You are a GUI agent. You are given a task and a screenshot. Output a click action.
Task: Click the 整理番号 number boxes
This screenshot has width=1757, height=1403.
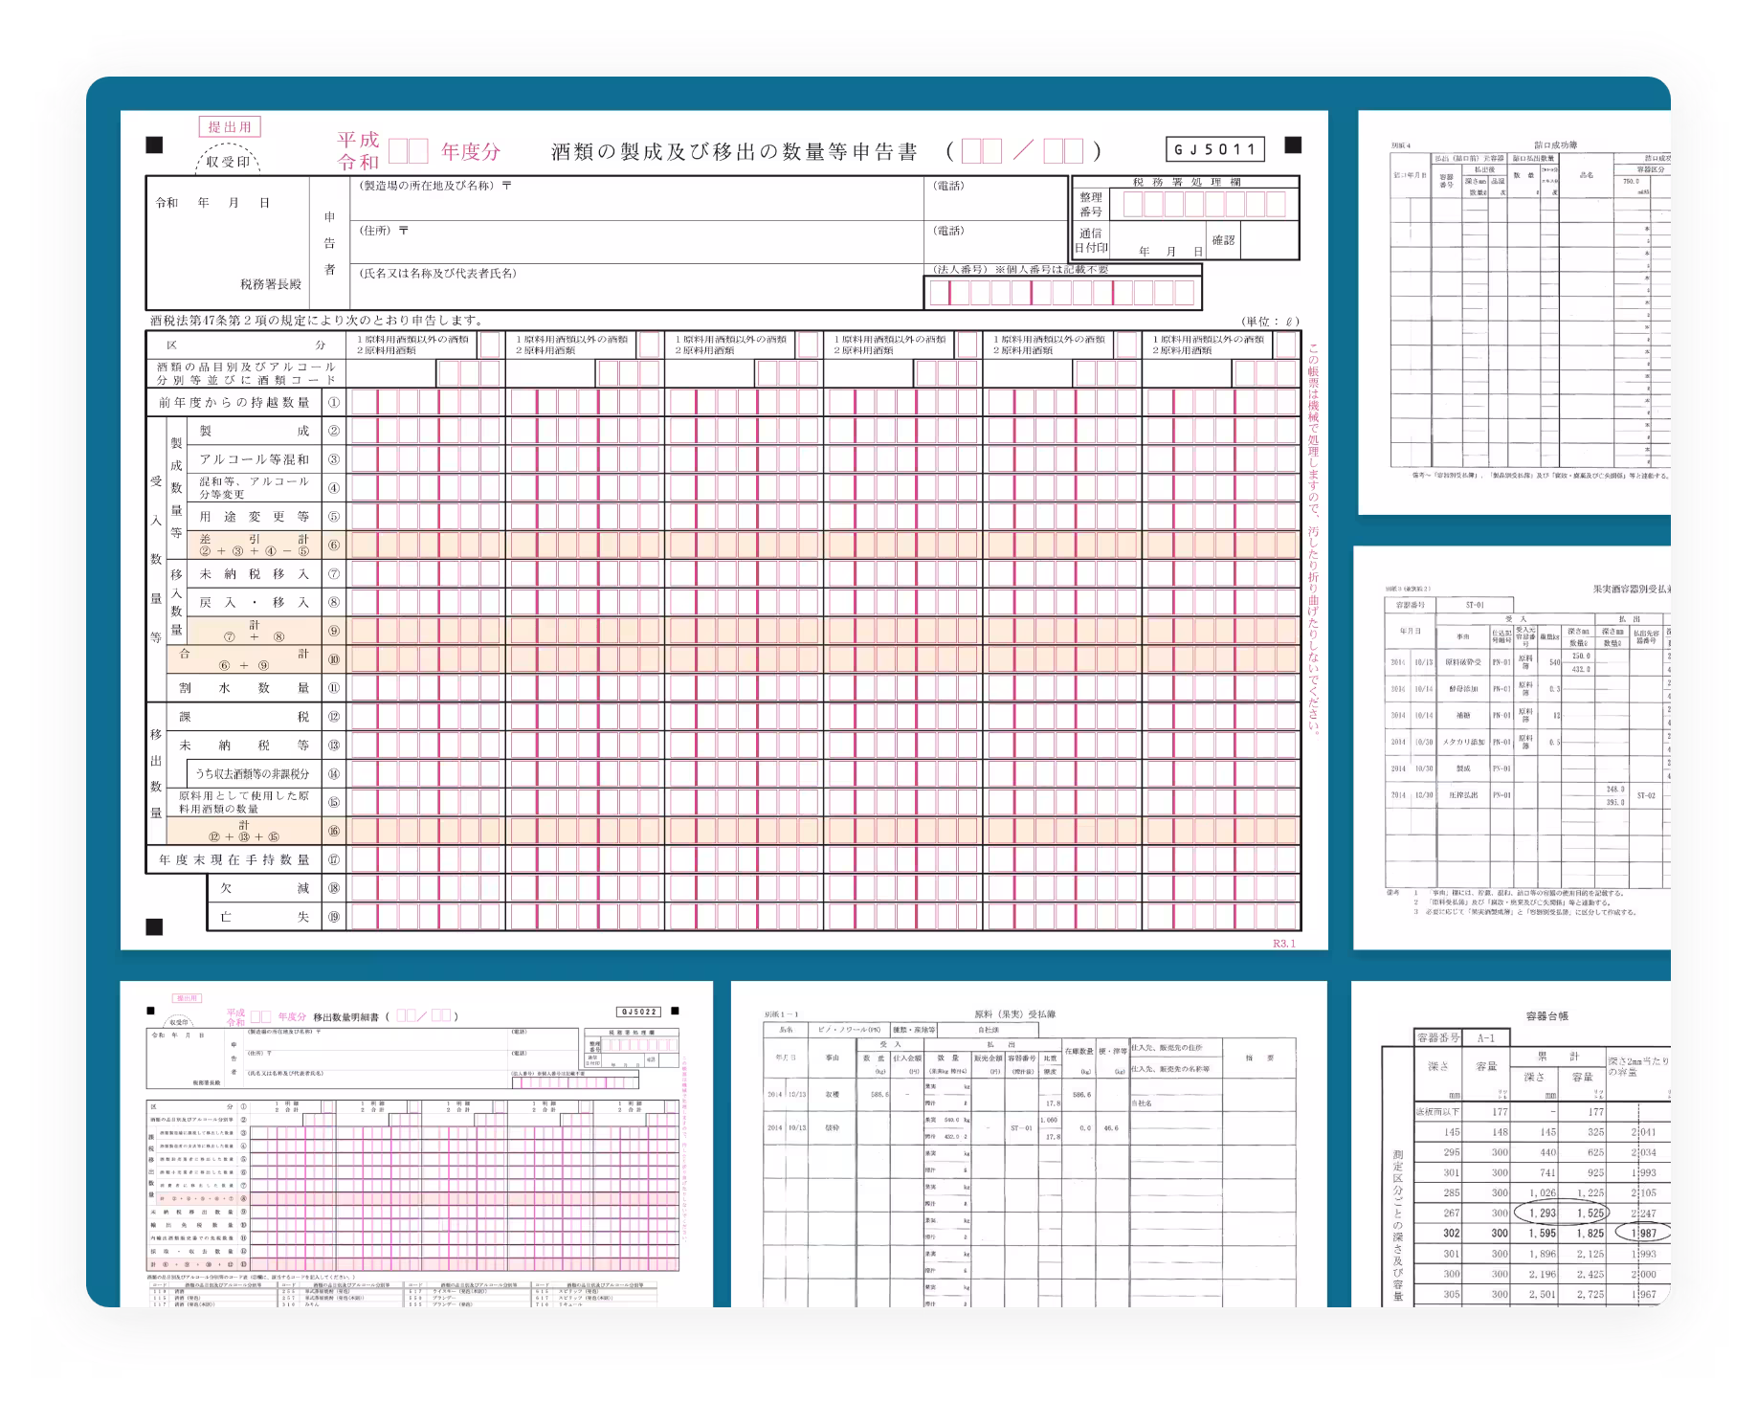1204,204
